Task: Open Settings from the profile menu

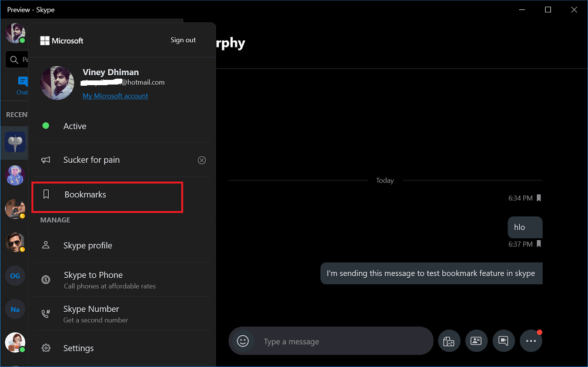Action: (122, 348)
